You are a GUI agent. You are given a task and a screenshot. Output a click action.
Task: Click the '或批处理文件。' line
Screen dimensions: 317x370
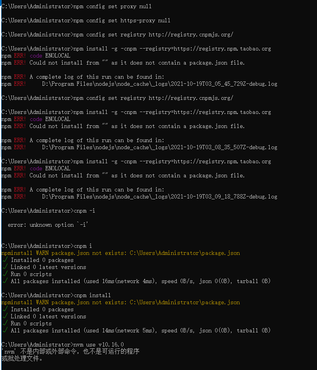pos(22,358)
